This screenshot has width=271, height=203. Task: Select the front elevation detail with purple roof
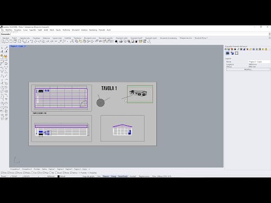123,128
